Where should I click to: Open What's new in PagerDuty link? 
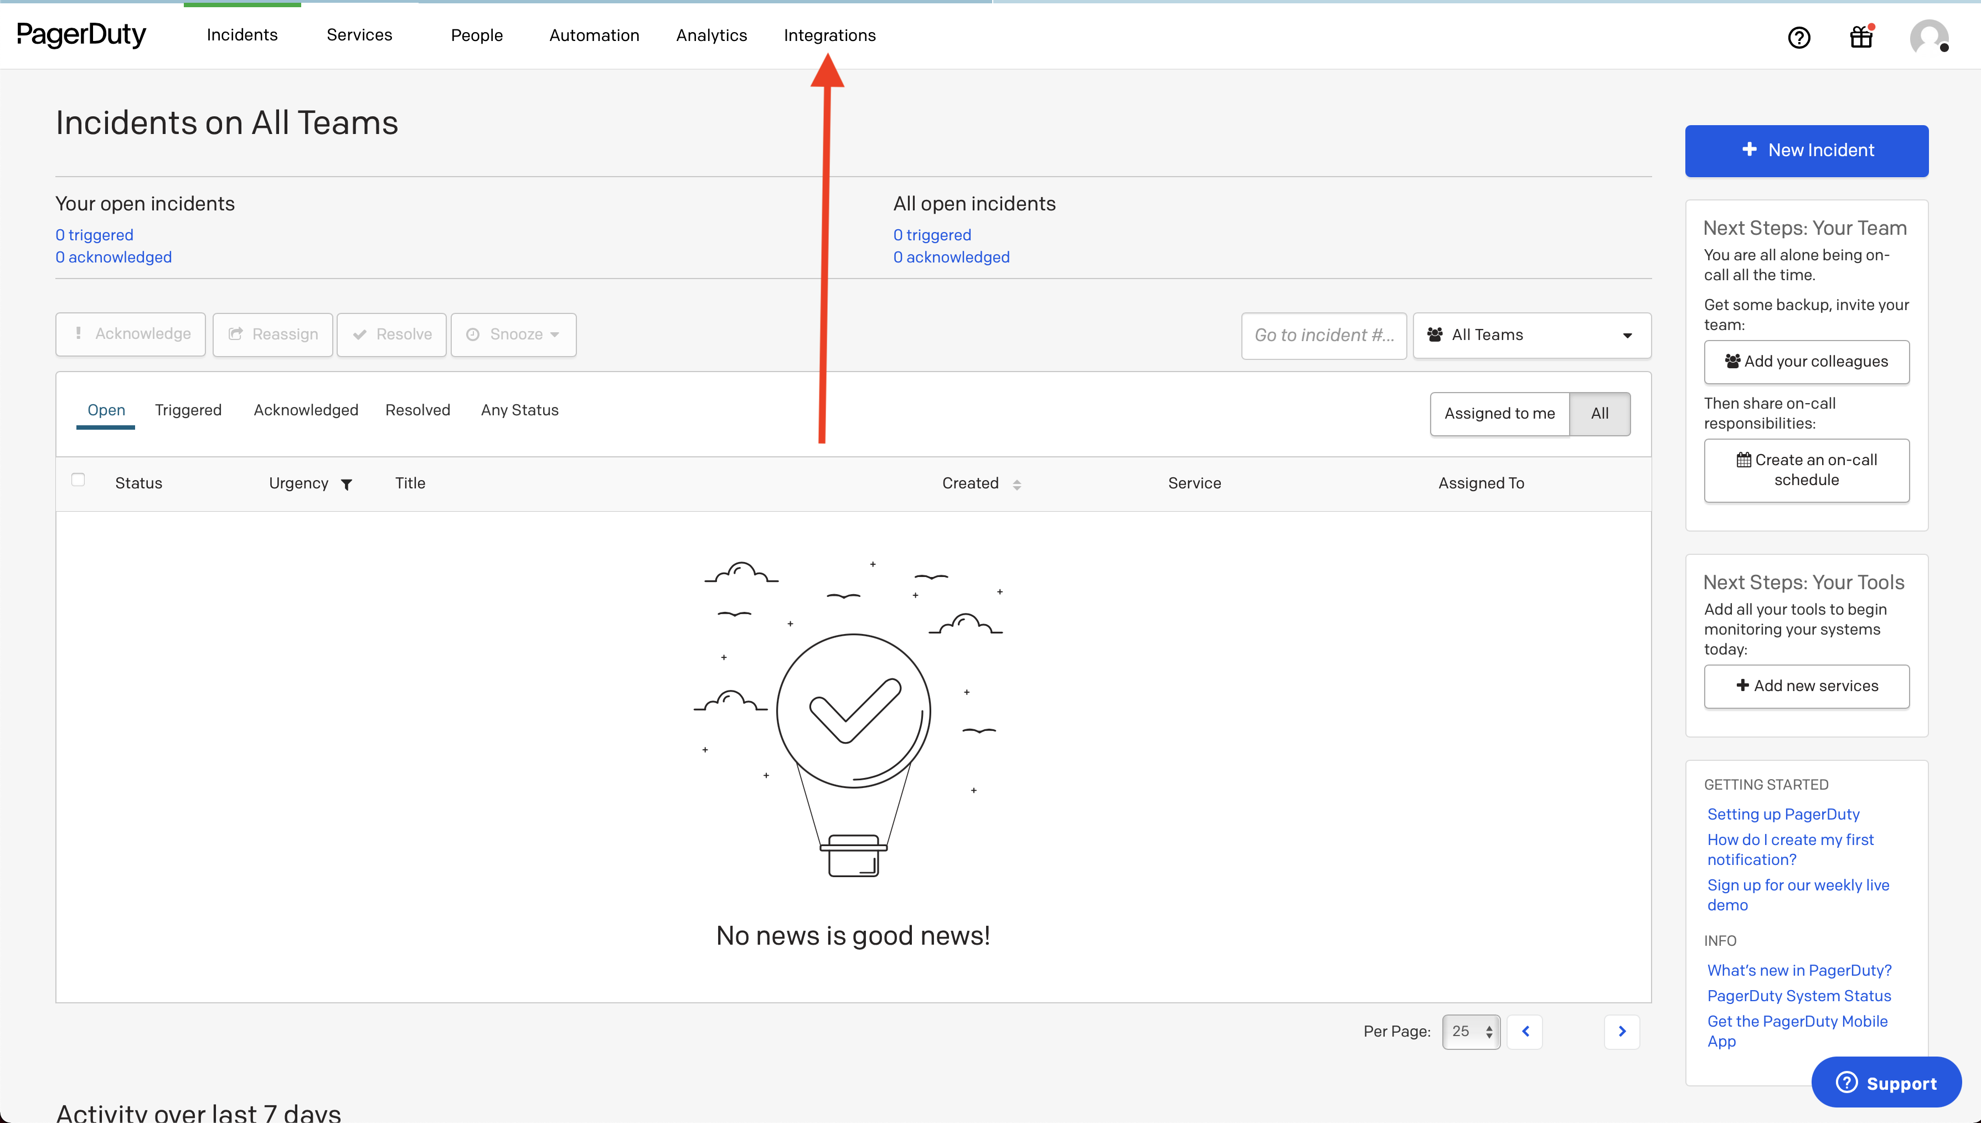pos(1800,970)
